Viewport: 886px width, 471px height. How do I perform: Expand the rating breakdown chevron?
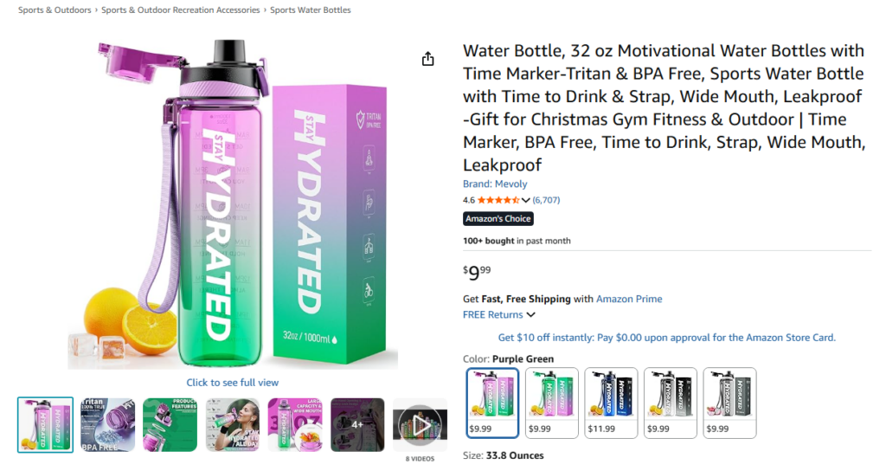point(526,200)
